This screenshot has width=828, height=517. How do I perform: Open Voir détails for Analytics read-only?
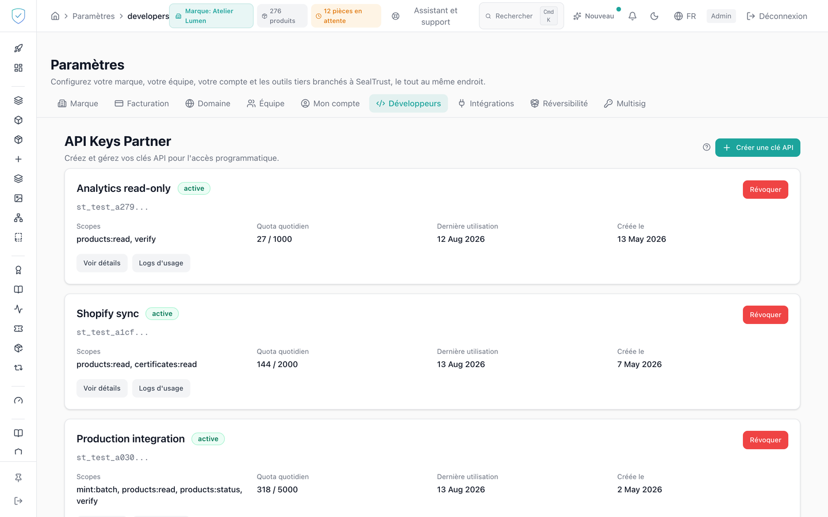point(102,263)
